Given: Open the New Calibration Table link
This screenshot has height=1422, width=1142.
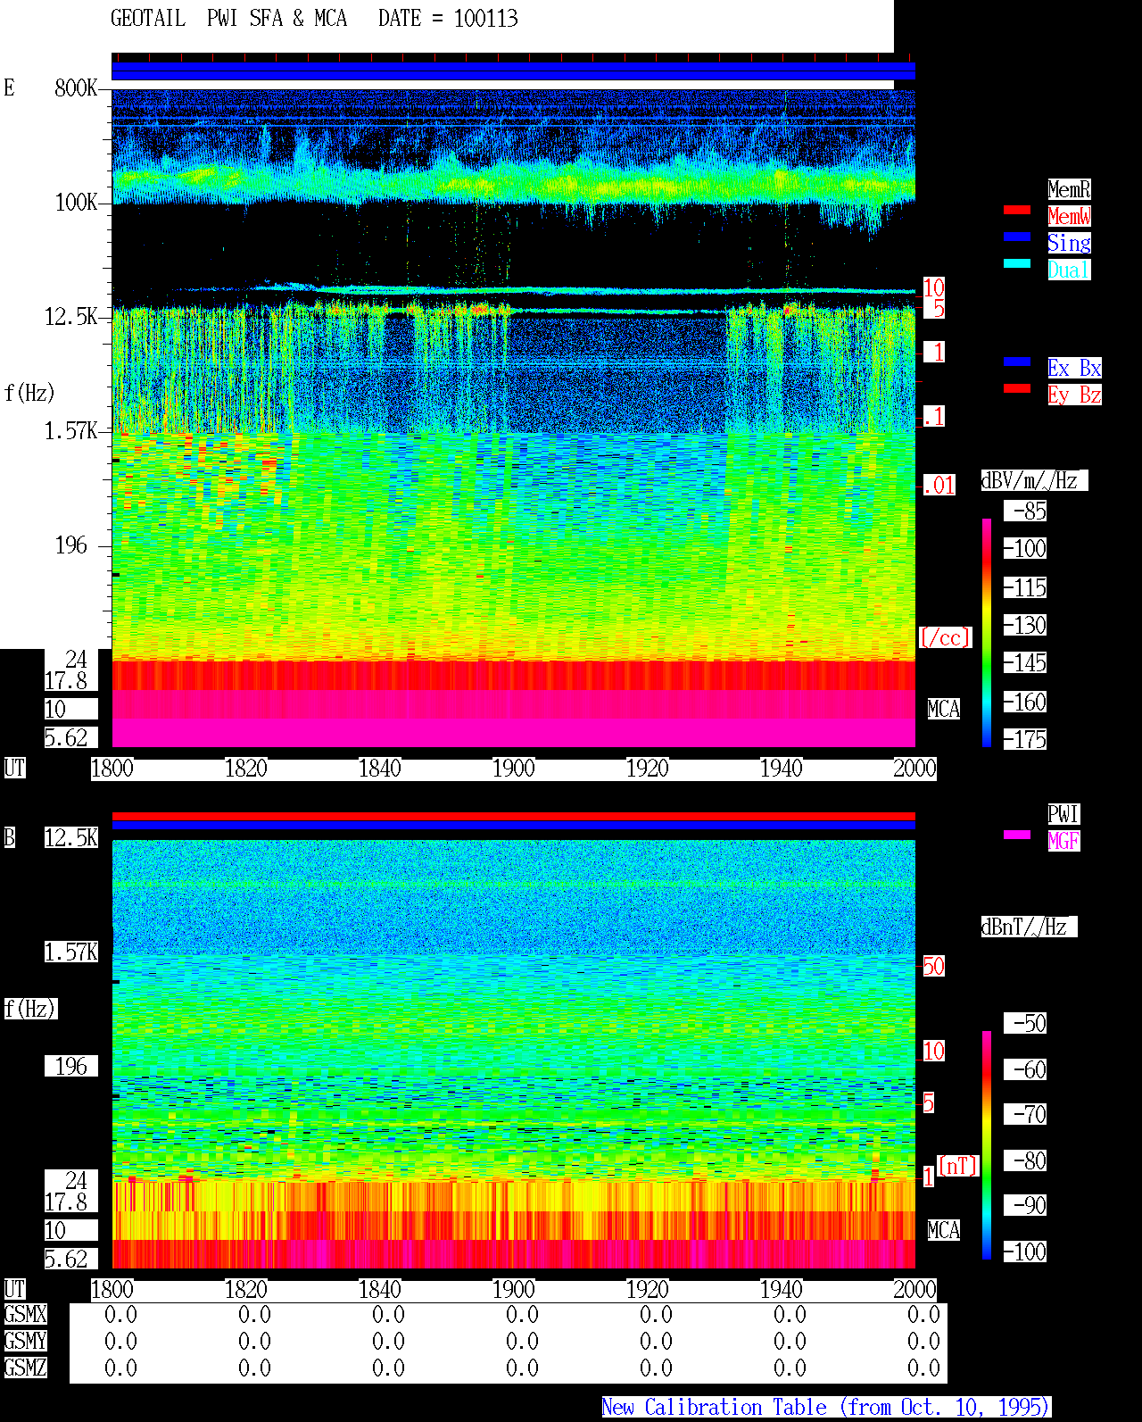Looking at the screenshot, I should pyautogui.click(x=826, y=1408).
